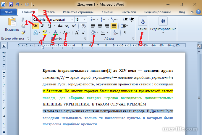
Task: Click the numbered list icon
Action: [x=103, y=19]
